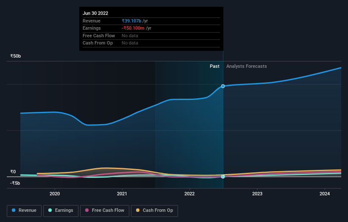Click the 2022 x-axis label

(189, 194)
